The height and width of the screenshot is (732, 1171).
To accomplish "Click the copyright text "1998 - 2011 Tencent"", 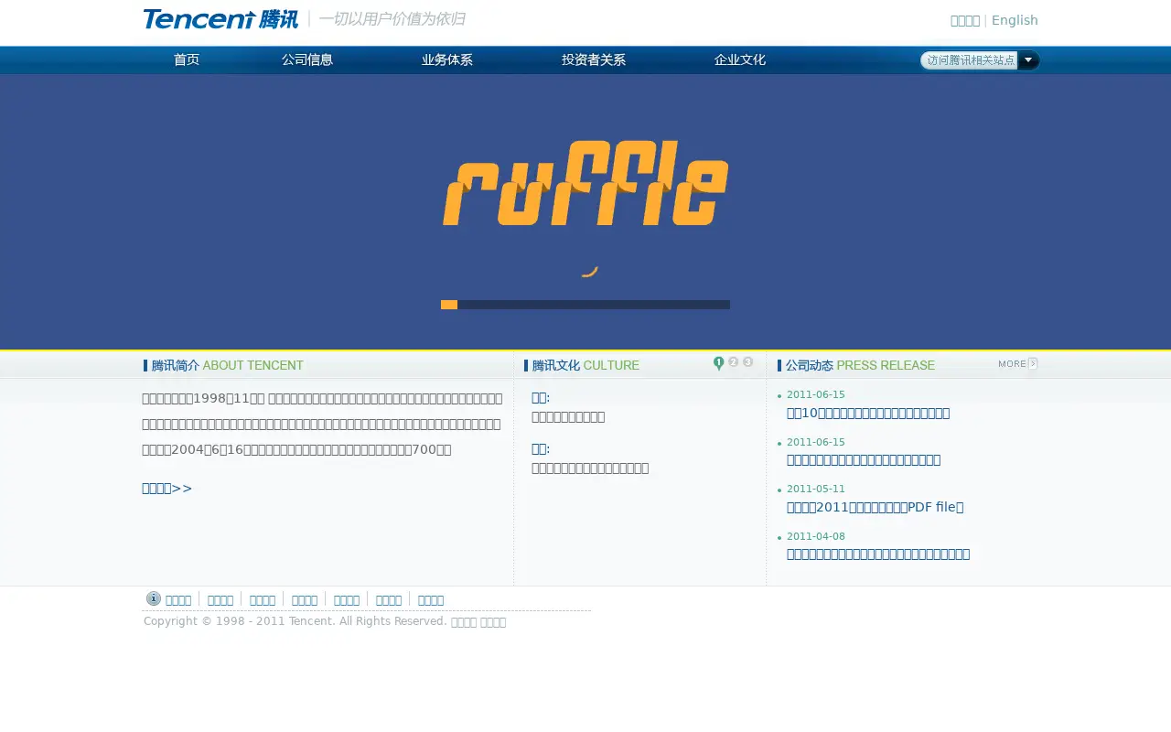I will 274,621.
